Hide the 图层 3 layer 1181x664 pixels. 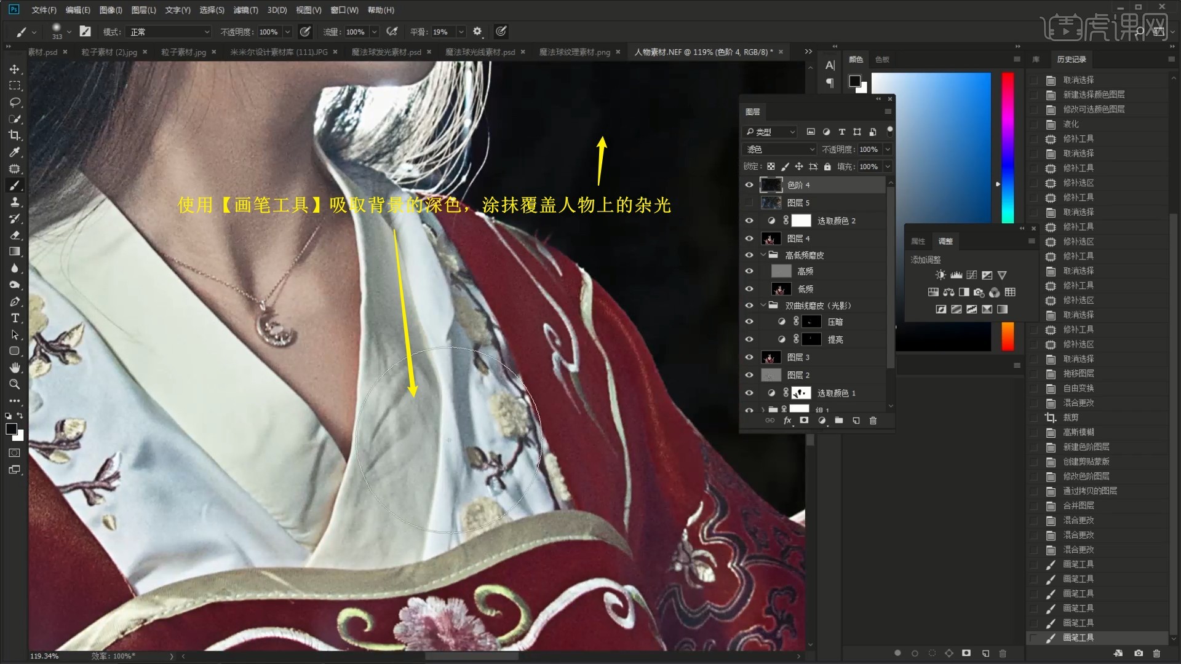coord(749,357)
